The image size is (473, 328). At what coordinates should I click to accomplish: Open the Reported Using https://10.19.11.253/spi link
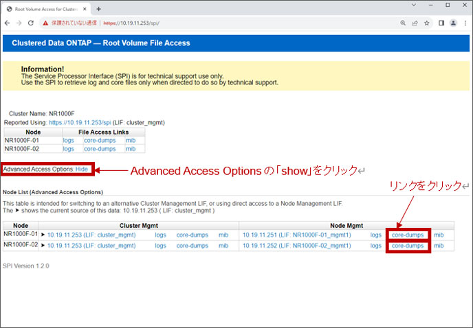(80, 123)
